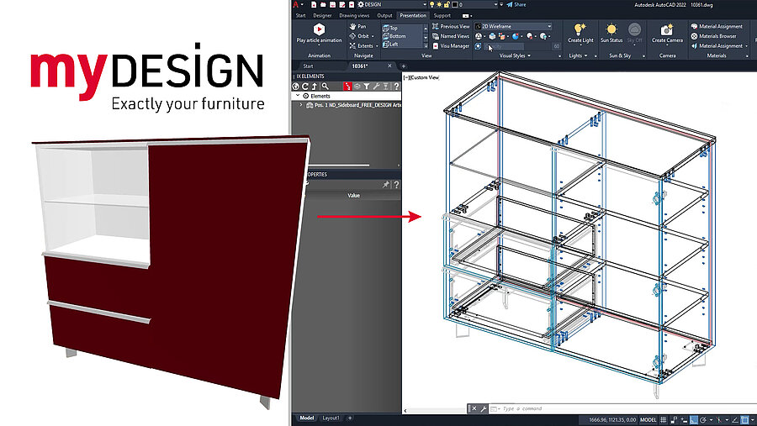Click the first Material Assignment button
The height and width of the screenshot is (426, 757).
click(717, 27)
